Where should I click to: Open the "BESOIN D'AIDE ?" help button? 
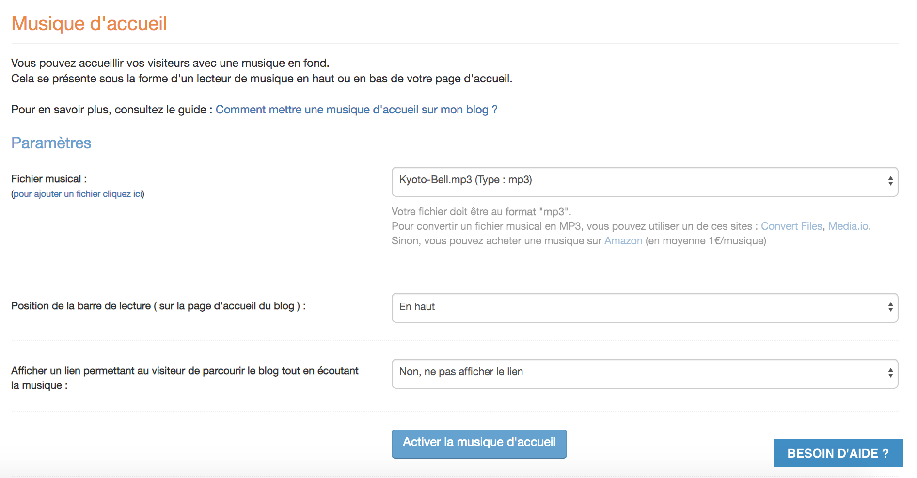pyautogui.click(x=838, y=453)
